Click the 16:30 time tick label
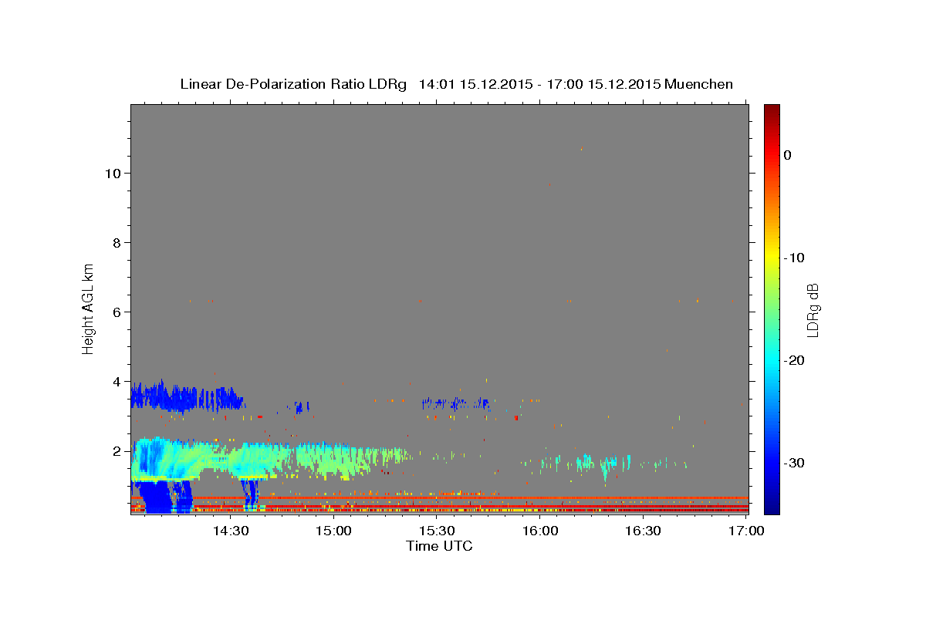The image size is (926, 617). (x=643, y=531)
